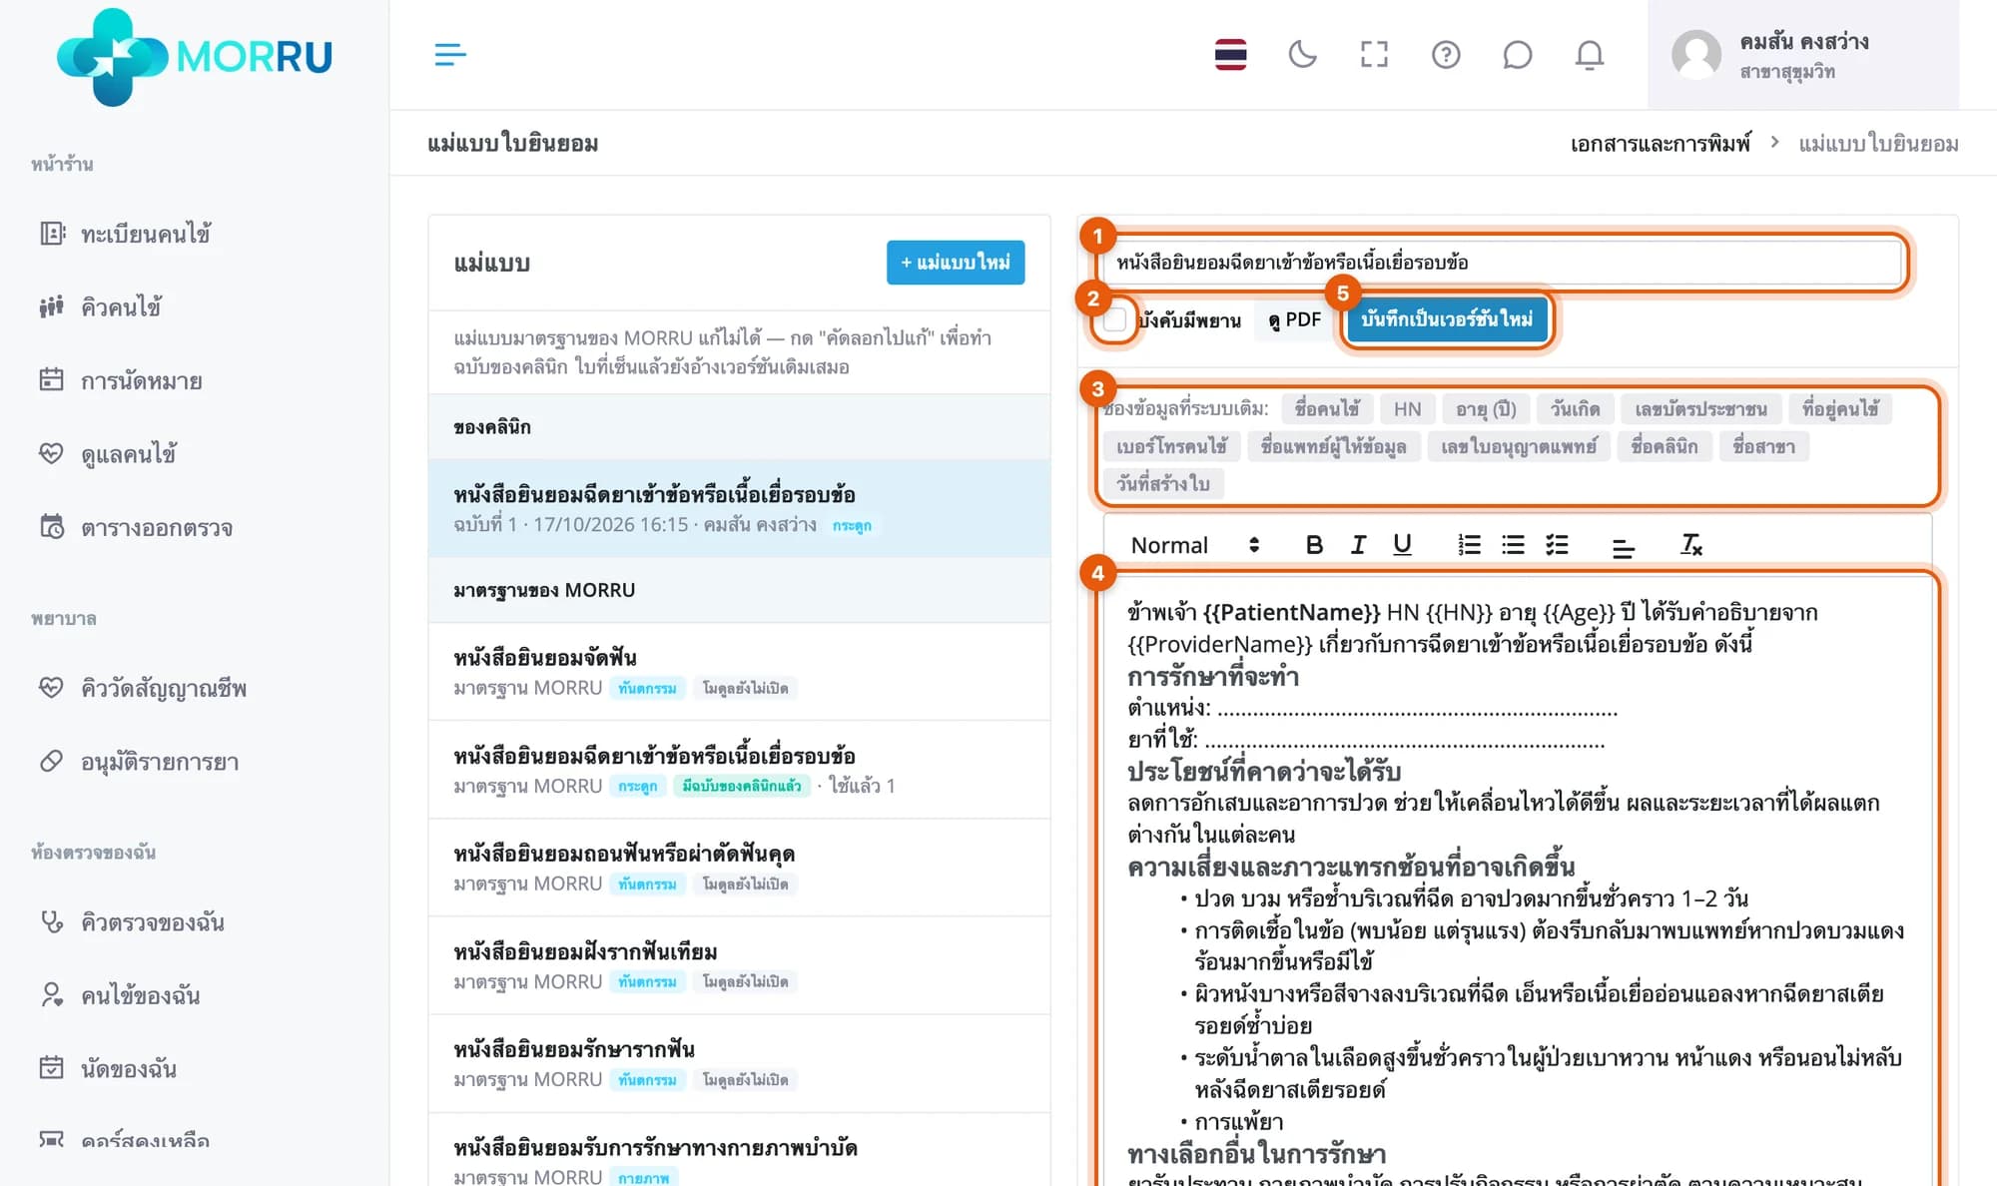This screenshot has height=1186, width=1997.
Task: Click the template name input field
Action: [1501, 263]
